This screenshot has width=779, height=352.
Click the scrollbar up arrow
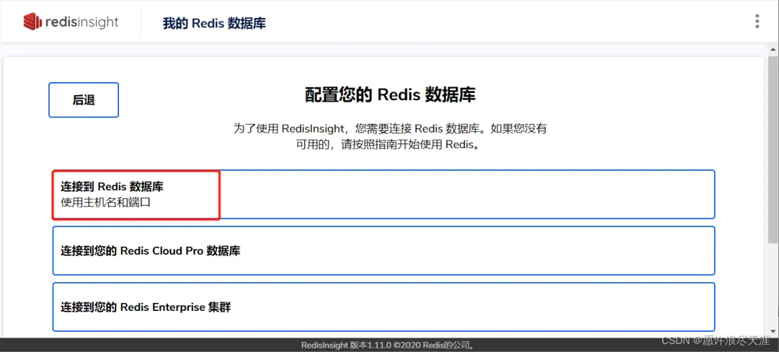pyautogui.click(x=773, y=50)
